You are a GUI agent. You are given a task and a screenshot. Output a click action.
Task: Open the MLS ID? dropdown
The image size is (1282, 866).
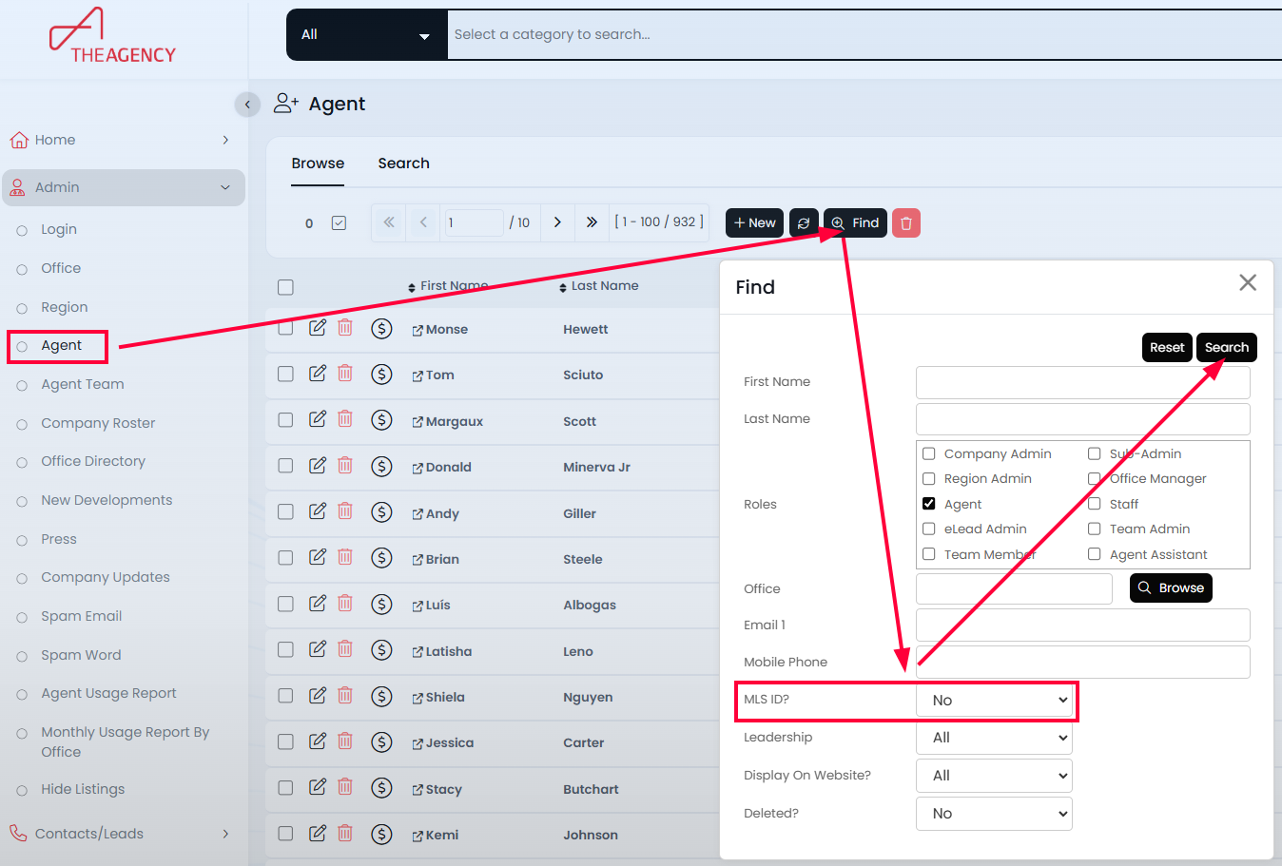click(994, 701)
